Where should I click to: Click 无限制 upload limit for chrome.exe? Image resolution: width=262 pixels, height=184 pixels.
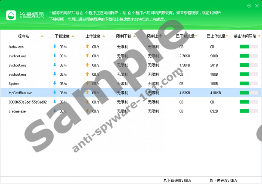point(153,111)
